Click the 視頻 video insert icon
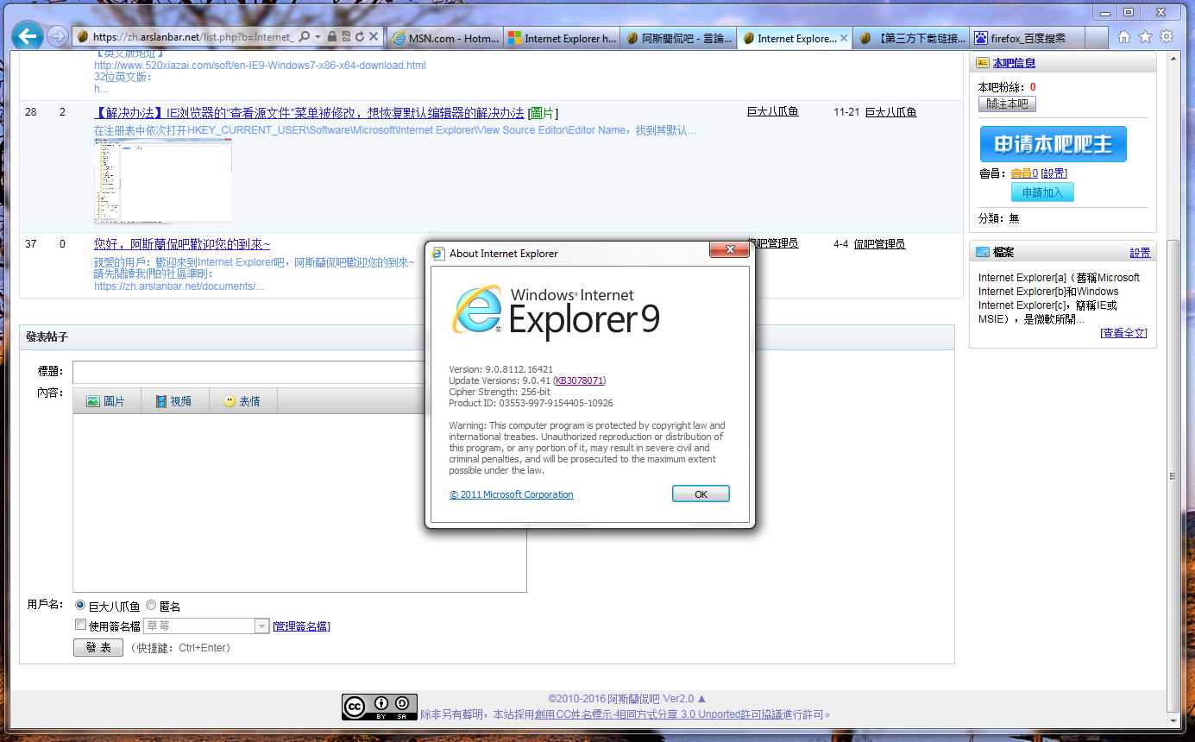The image size is (1195, 742). pos(160,401)
